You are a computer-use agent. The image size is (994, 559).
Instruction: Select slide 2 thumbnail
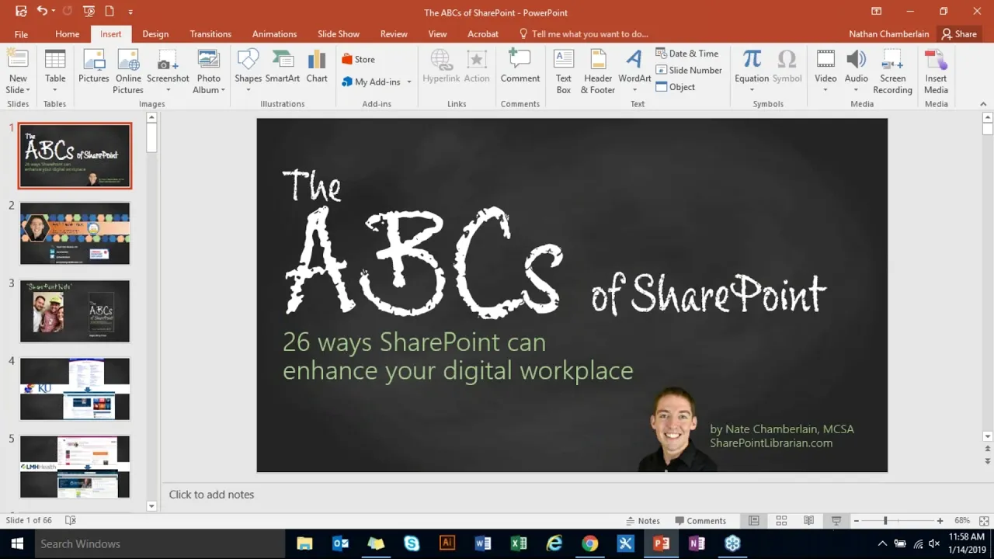(x=75, y=234)
